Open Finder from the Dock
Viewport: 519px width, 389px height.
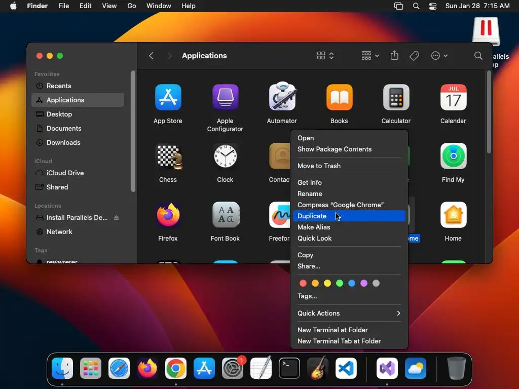62,368
